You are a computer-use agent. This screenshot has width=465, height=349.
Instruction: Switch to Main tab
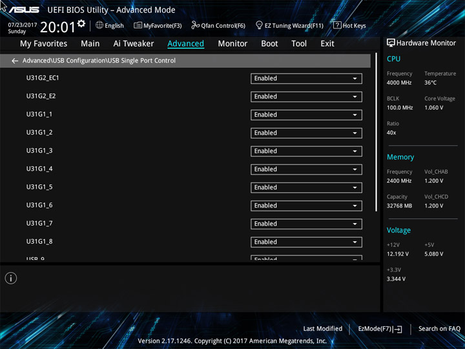(x=90, y=44)
